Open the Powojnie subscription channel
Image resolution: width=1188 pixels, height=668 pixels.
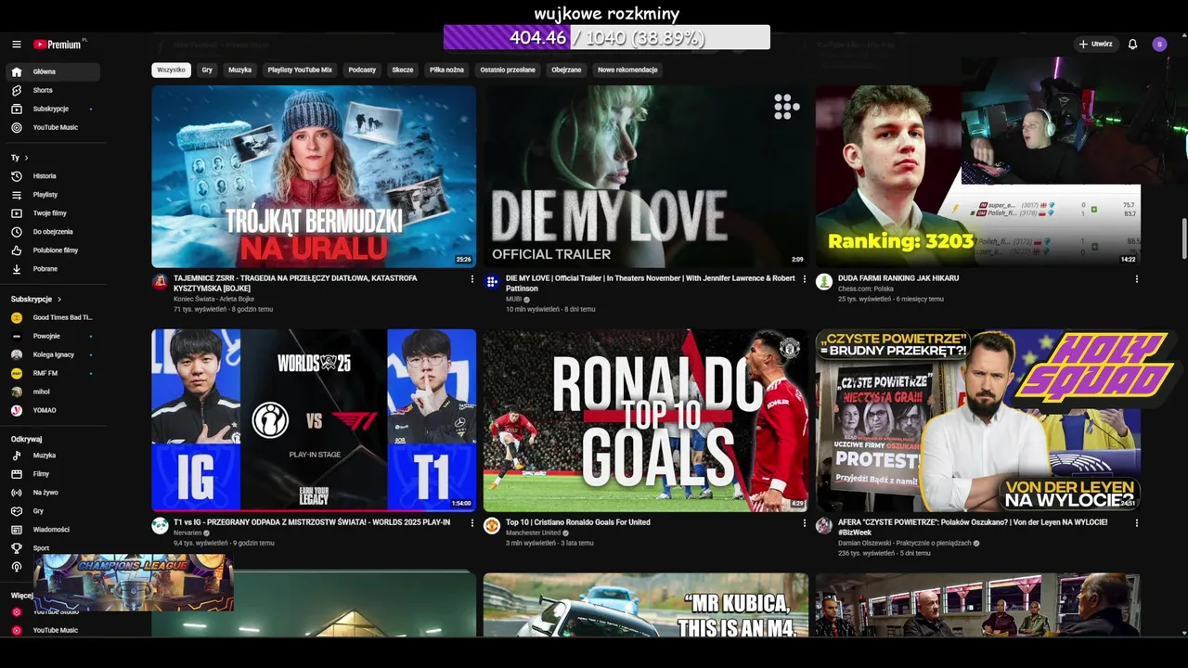[x=52, y=336]
